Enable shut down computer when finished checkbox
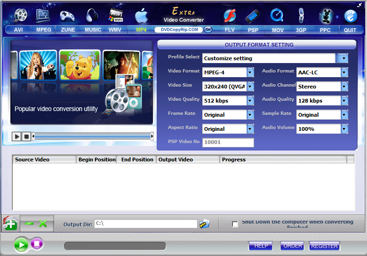 tap(235, 224)
